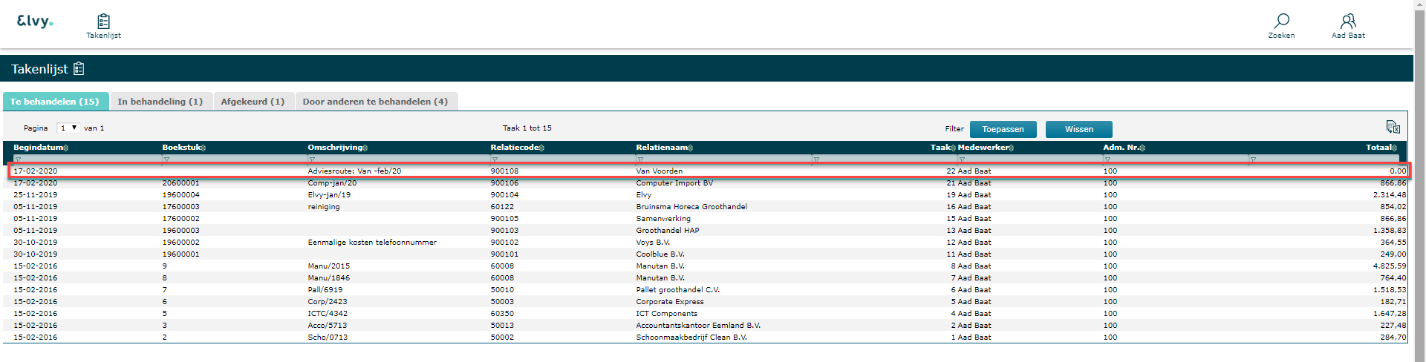The image size is (1426, 362).
Task: Open the Pagina number dropdown
Action: tap(68, 128)
